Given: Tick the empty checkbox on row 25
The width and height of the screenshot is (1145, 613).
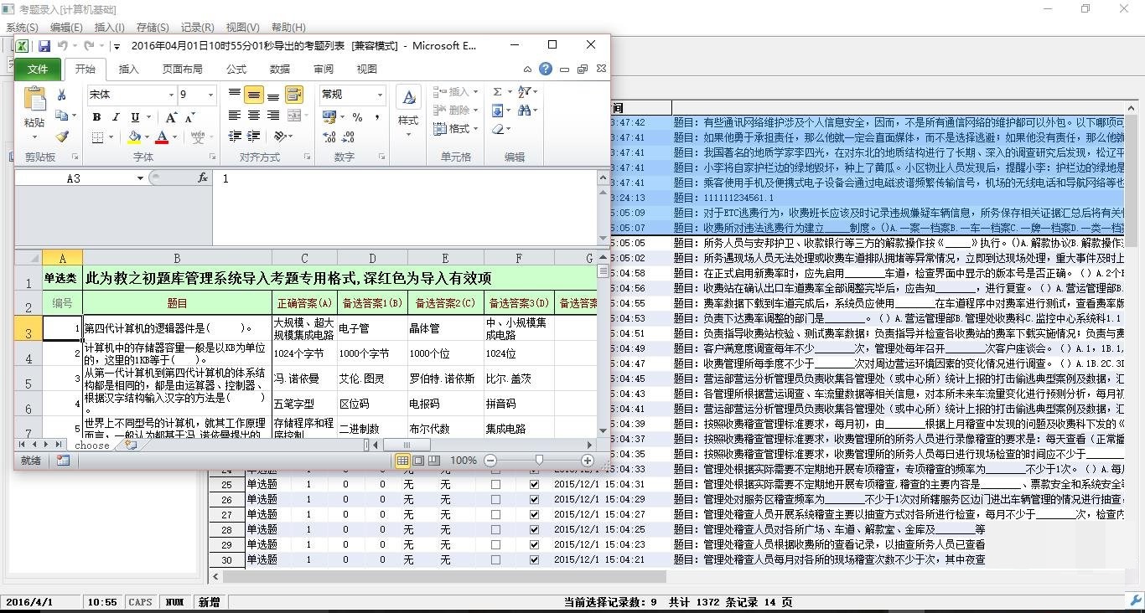Looking at the screenshot, I should pos(495,484).
